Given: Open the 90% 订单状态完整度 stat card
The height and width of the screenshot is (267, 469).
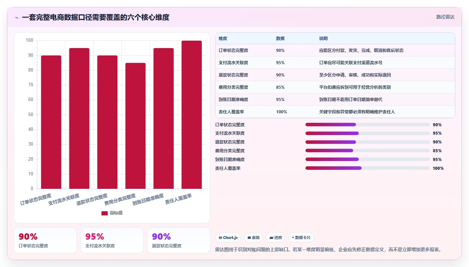Looking at the screenshot, I should (45, 240).
